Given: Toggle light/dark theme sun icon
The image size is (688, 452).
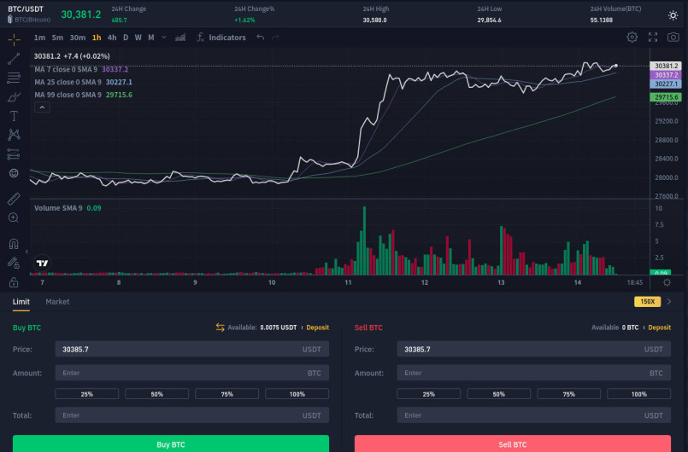Looking at the screenshot, I should [673, 15].
